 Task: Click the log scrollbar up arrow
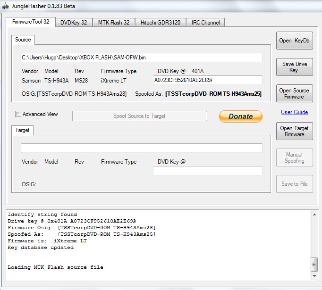(314, 215)
